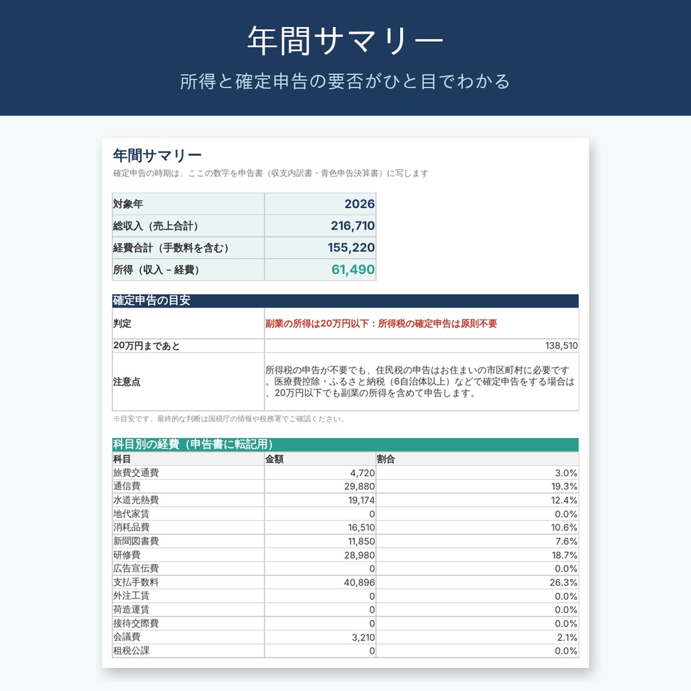Select the 外注工賃 row label
691x691 pixels.
tap(132, 596)
